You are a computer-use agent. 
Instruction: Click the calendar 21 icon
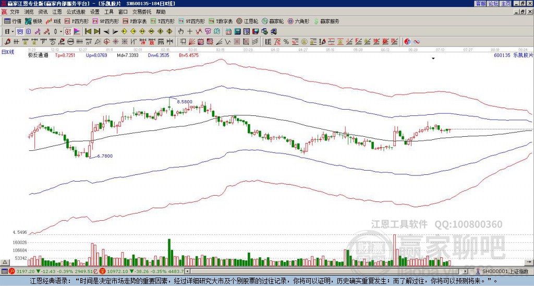click(228, 31)
